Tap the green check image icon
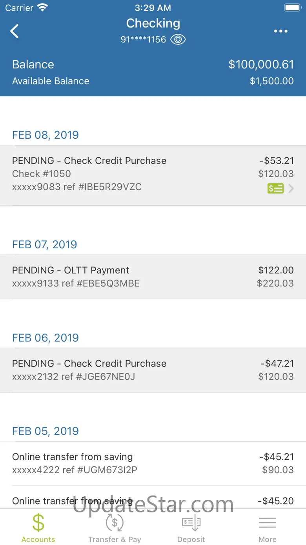The width and height of the screenshot is (306, 545). 275,189
